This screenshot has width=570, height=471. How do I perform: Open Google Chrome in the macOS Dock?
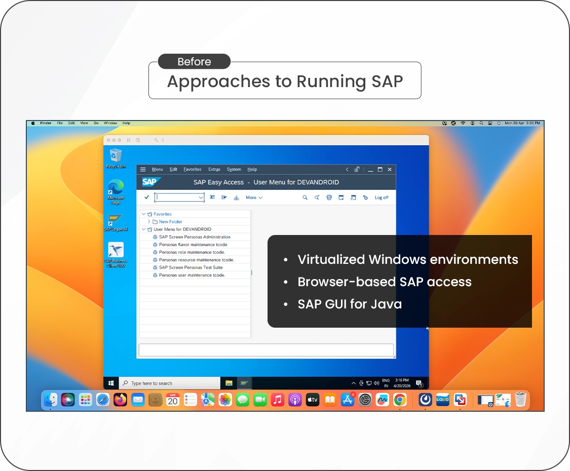pos(400,400)
